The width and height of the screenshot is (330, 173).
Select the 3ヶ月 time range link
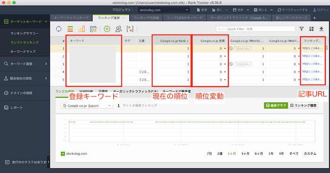click(x=245, y=154)
